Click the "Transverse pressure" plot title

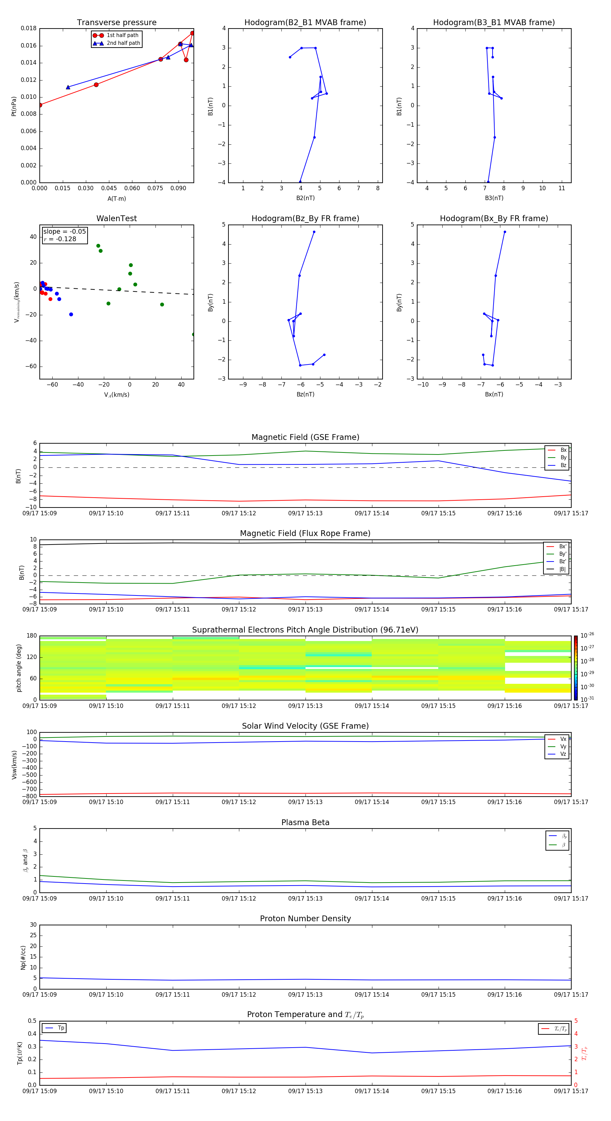click(116, 23)
